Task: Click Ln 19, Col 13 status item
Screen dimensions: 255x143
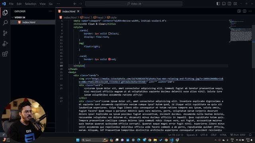Action: coord(176,135)
